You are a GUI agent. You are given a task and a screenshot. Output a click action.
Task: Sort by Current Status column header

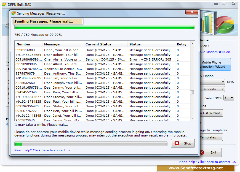(106, 44)
